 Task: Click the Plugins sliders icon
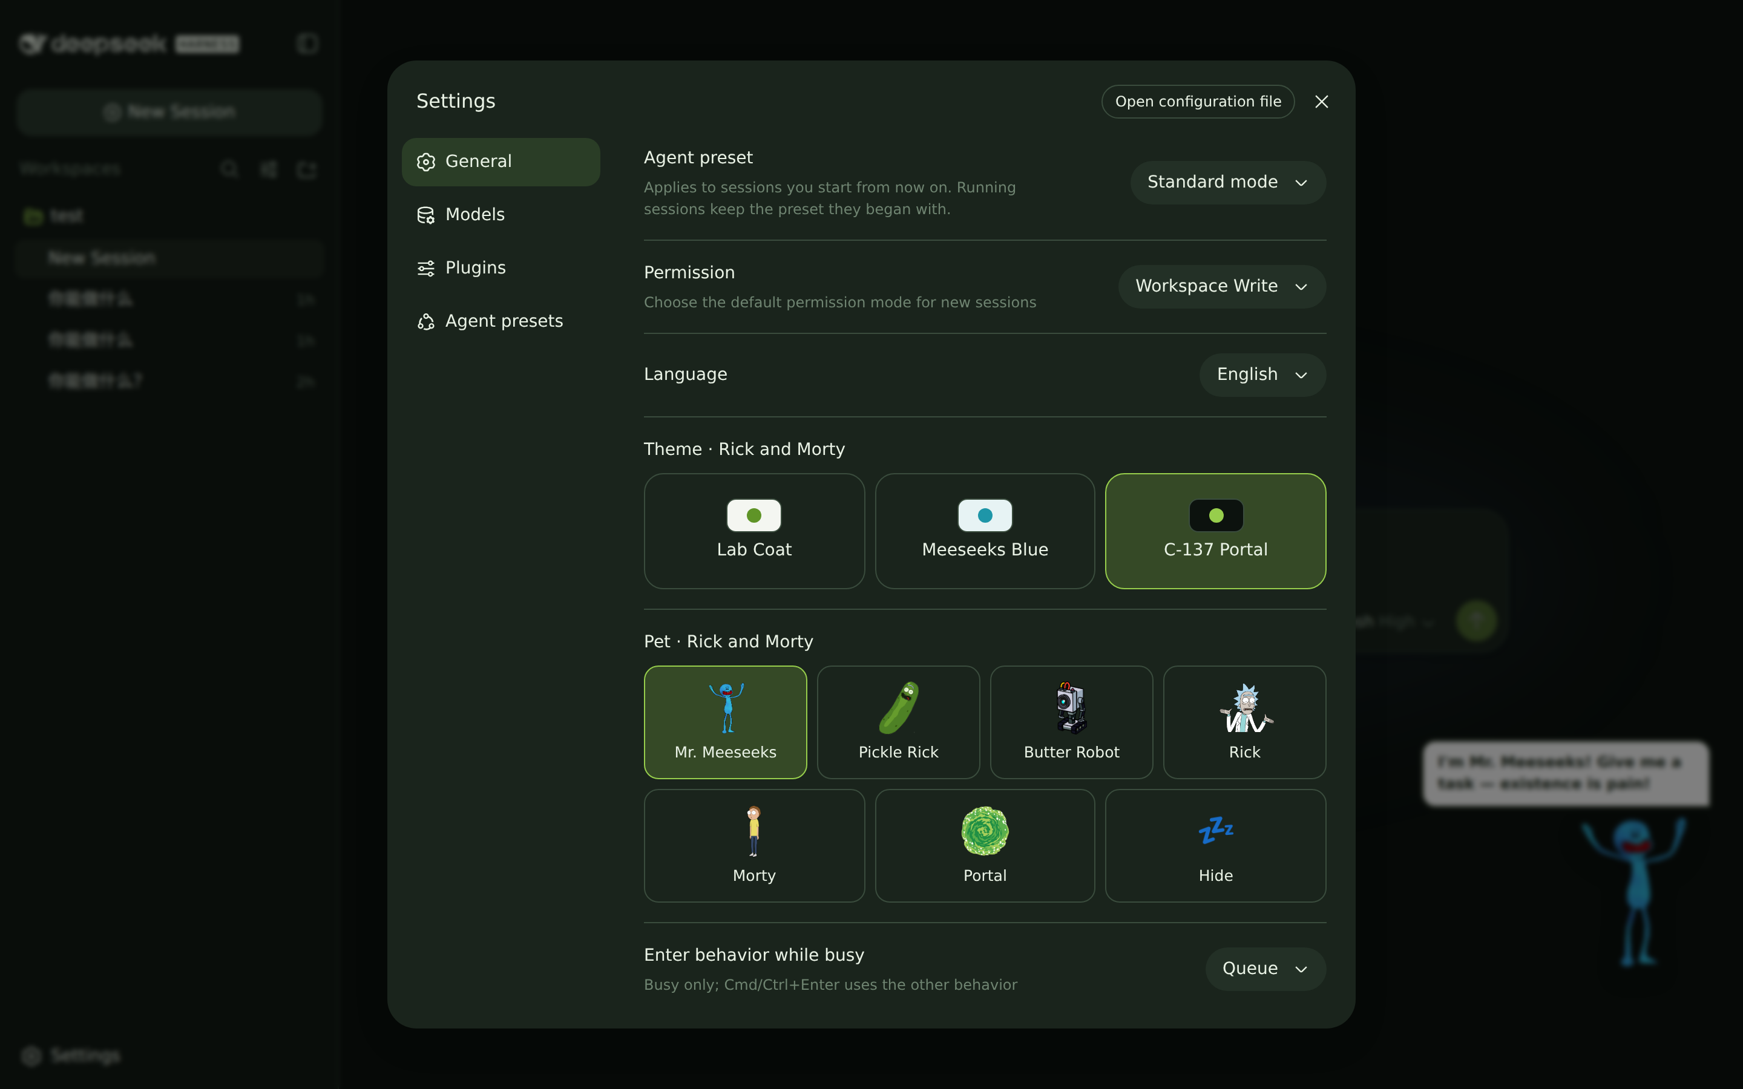[425, 269]
